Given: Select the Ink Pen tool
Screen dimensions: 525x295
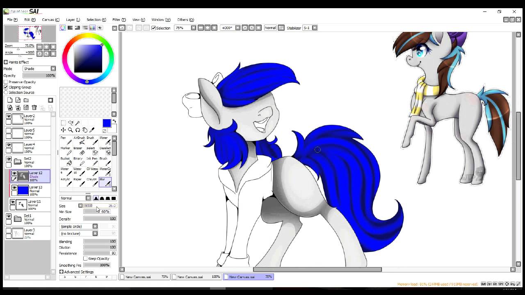Looking at the screenshot, I should [x=92, y=161].
